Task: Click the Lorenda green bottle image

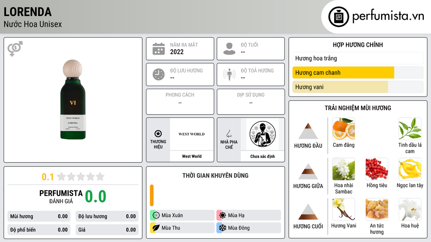Action: (x=73, y=99)
